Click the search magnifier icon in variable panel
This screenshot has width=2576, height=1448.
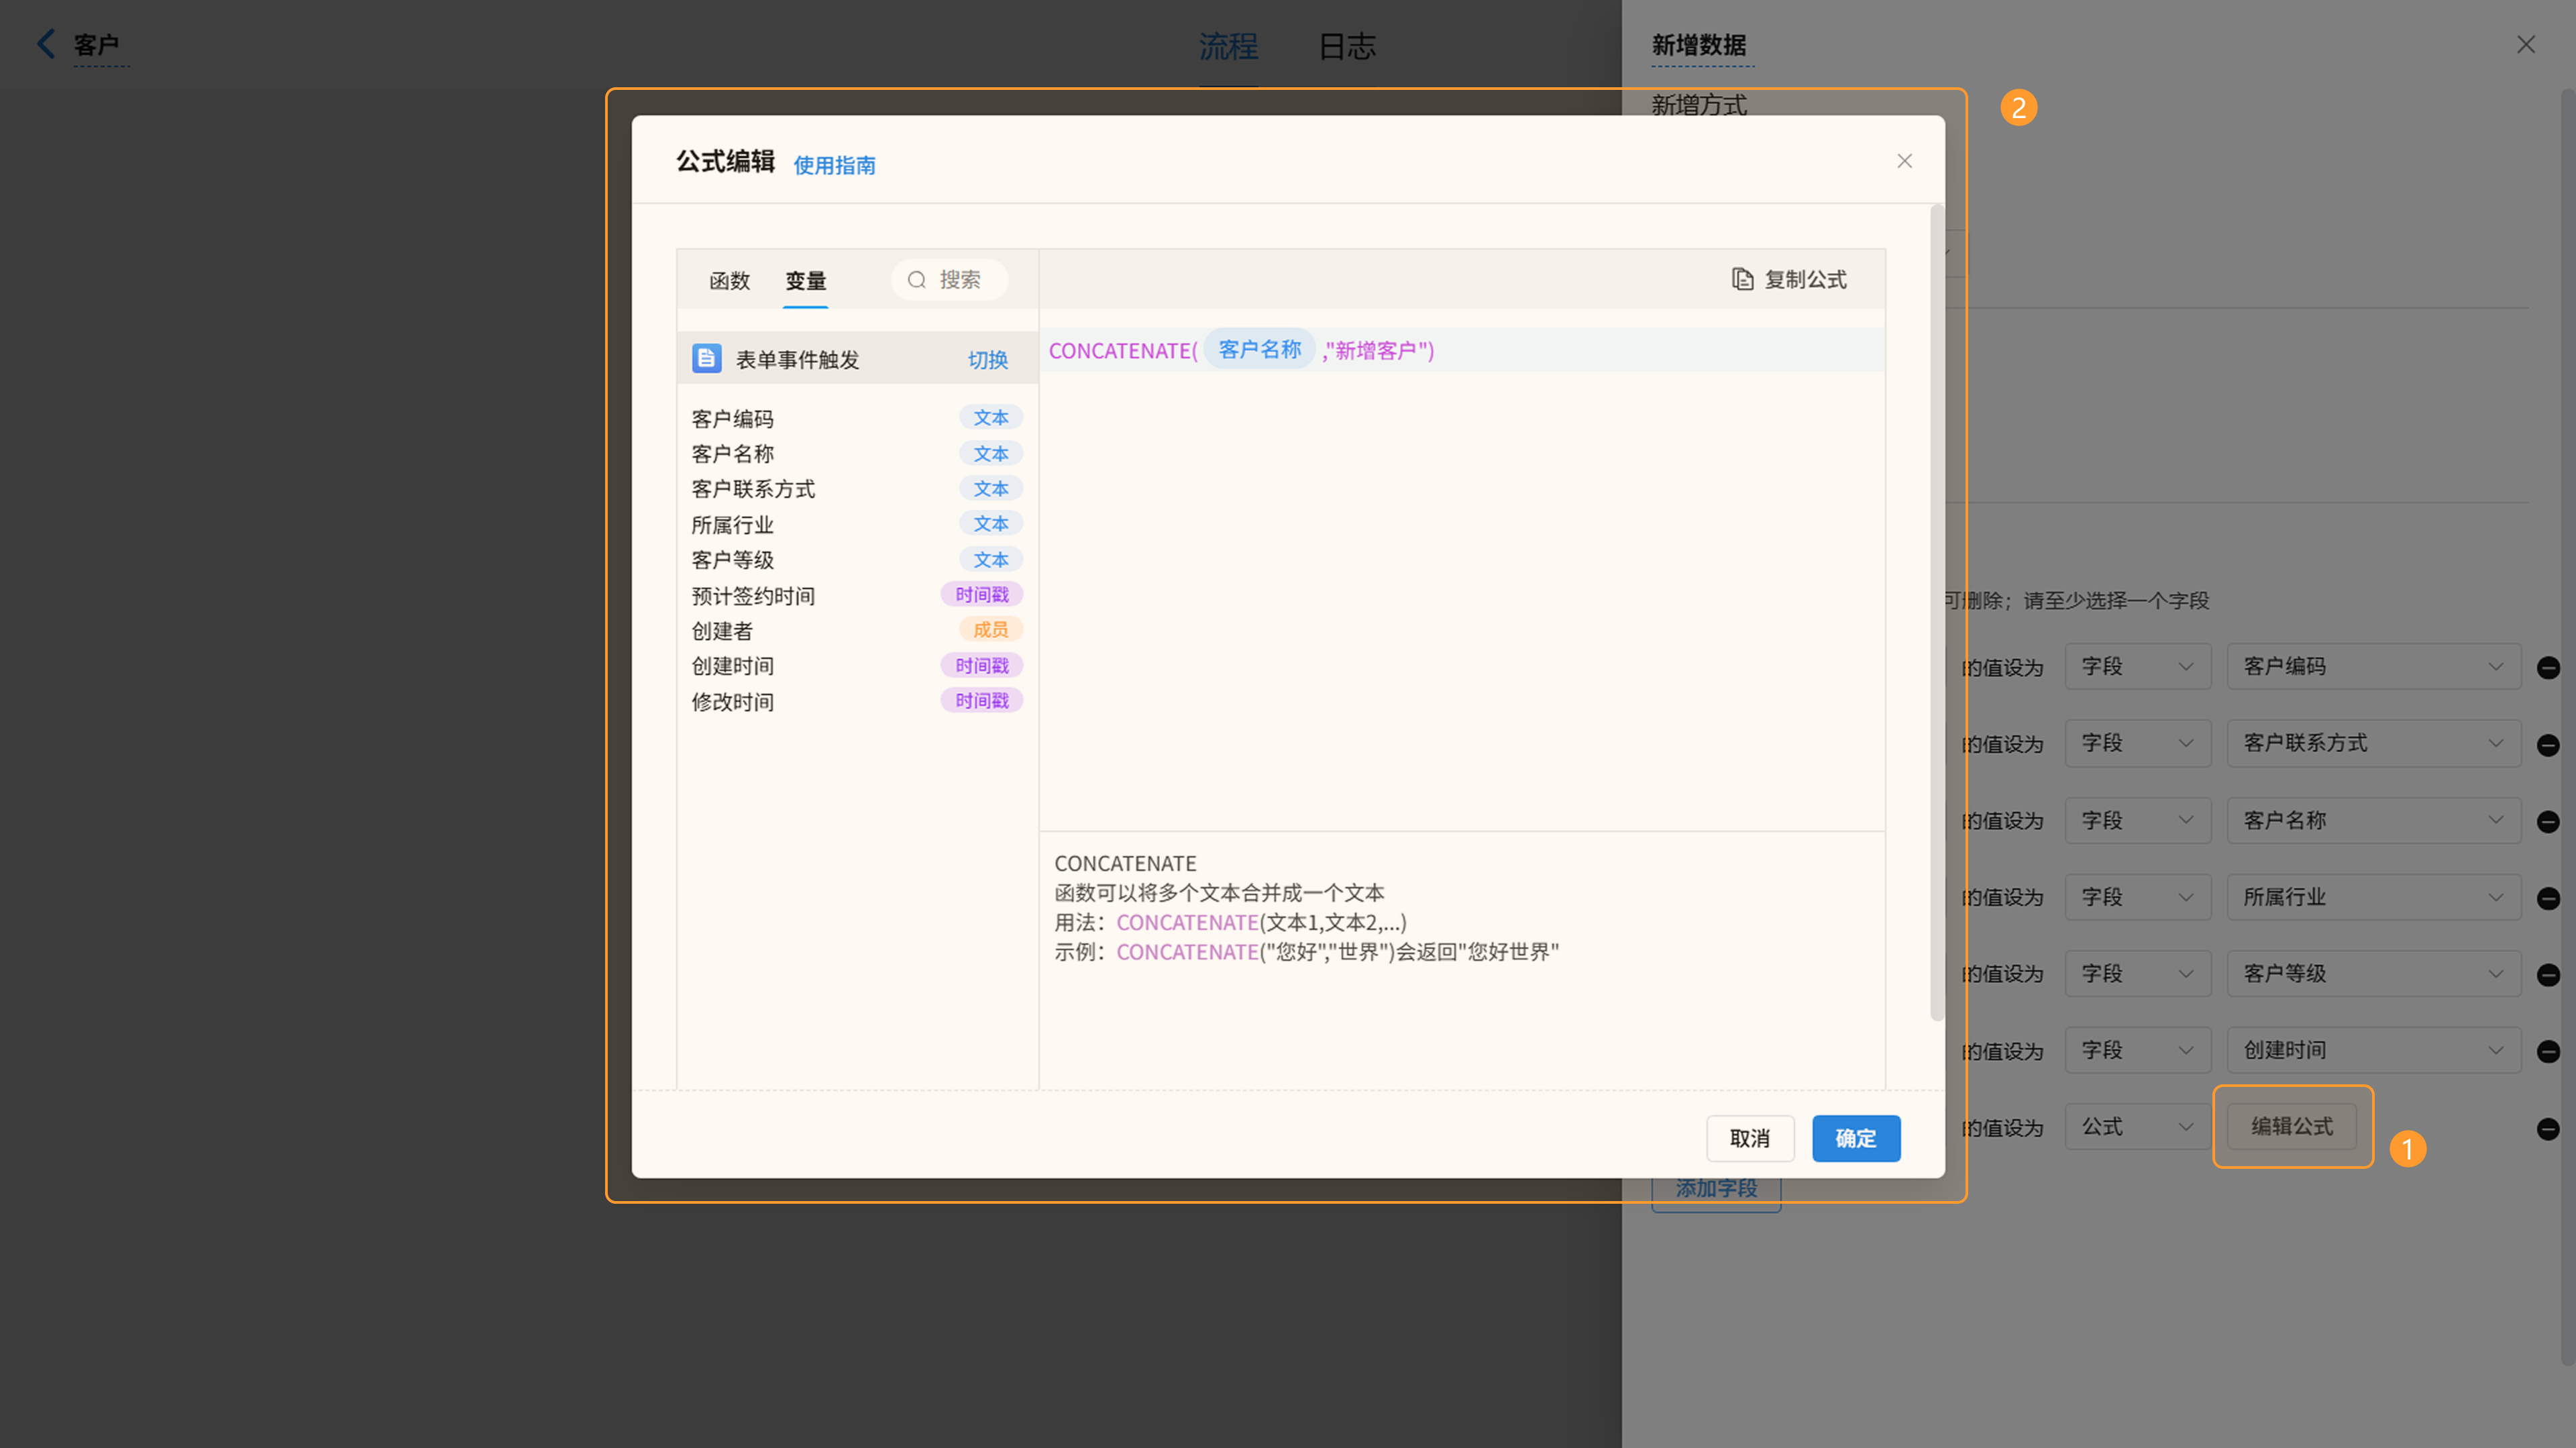[916, 280]
